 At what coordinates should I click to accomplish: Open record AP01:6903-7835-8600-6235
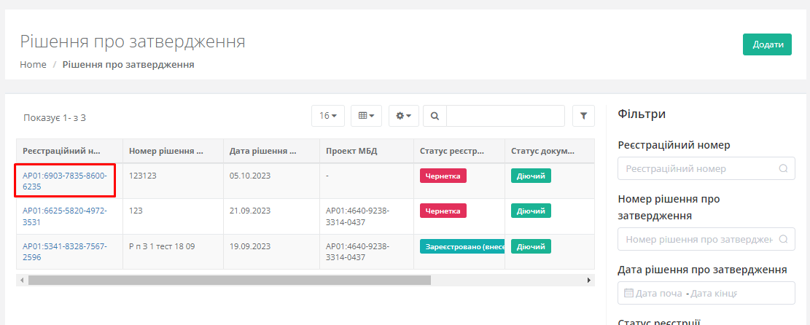pos(64,181)
